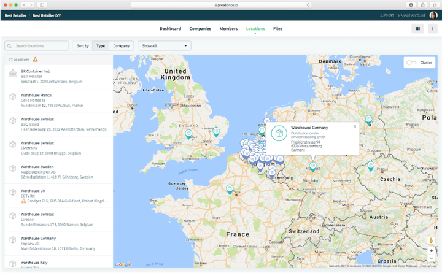Click the Support link
This screenshot has height=273, width=442.
pyautogui.click(x=387, y=15)
